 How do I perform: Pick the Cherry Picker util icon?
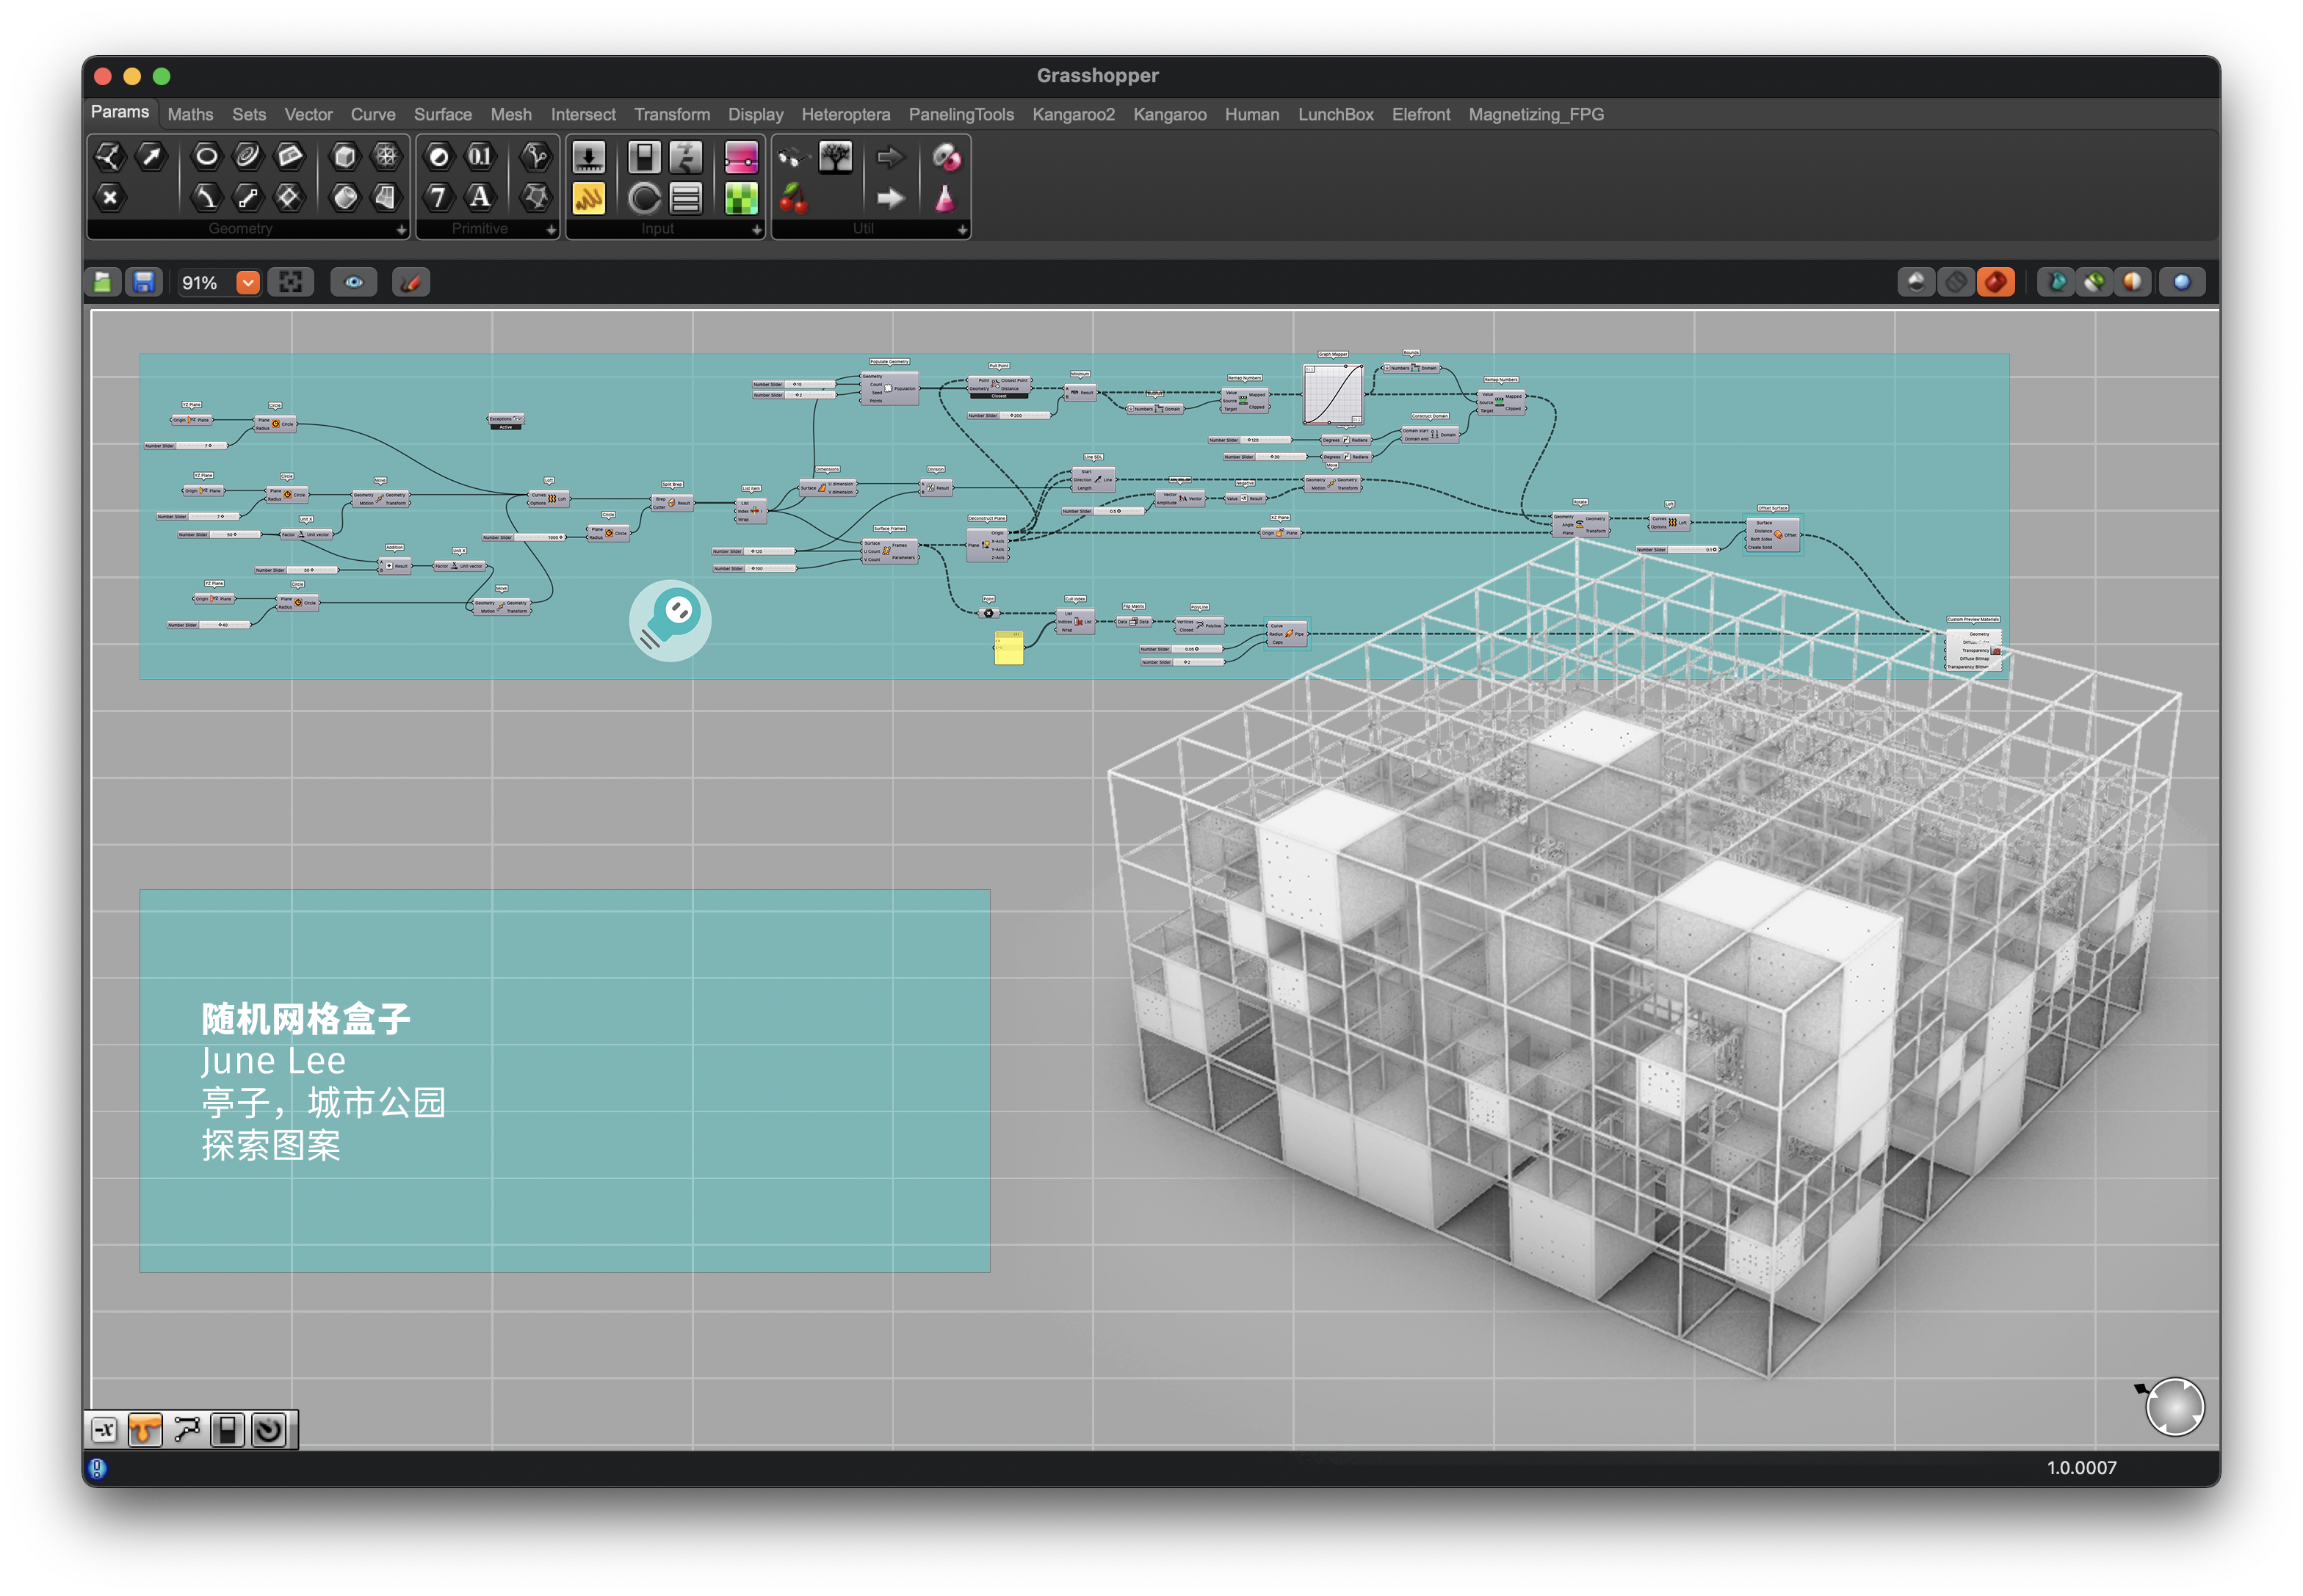point(793,198)
